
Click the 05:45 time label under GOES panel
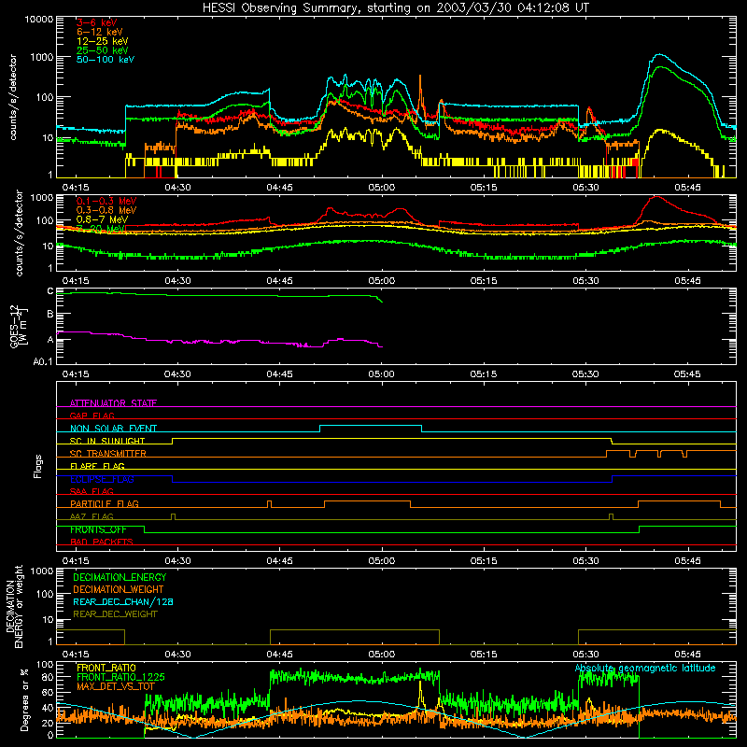click(x=687, y=374)
